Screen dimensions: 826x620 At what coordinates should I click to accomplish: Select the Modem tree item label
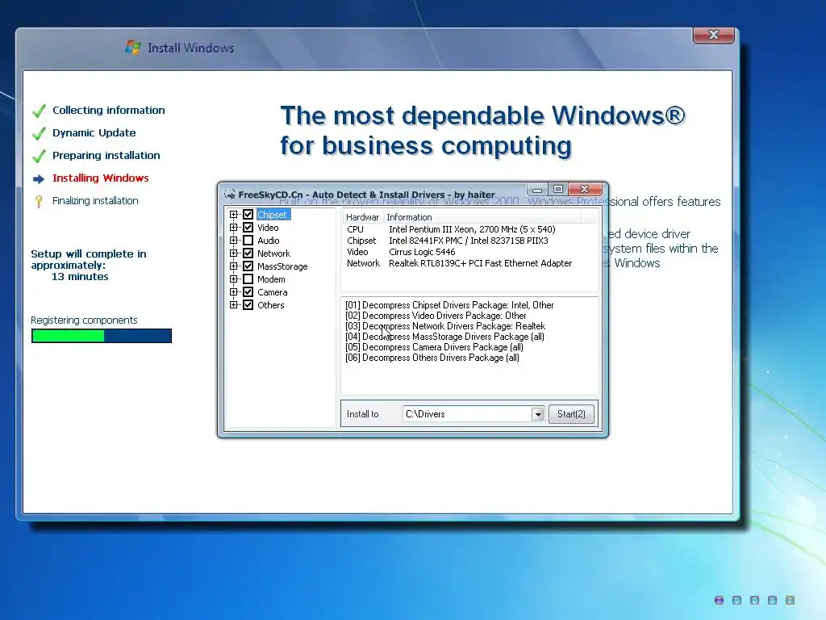pyautogui.click(x=271, y=279)
